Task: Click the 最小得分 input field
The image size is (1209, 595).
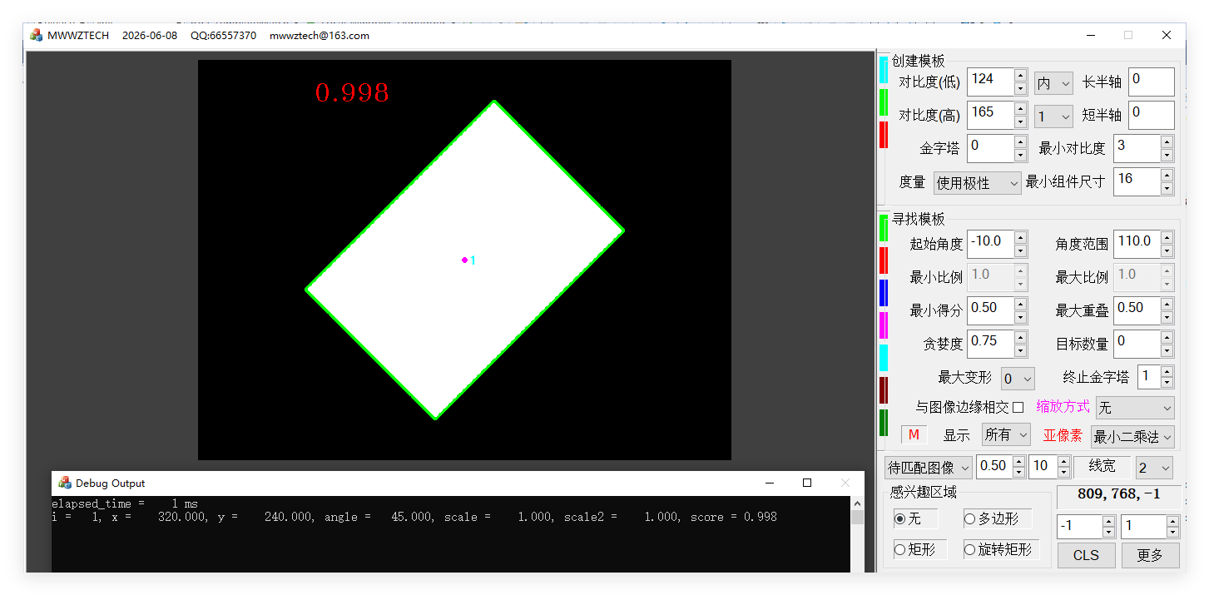Action: point(990,310)
